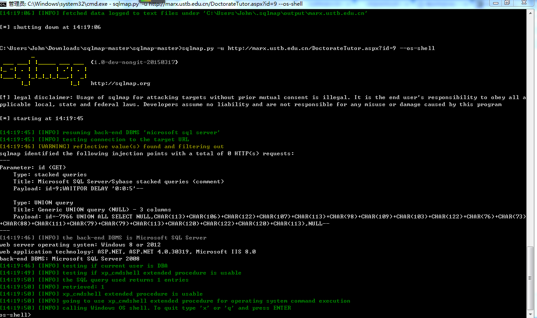
Task: Click 'Type: stacked queries' text
Action: 50,175
